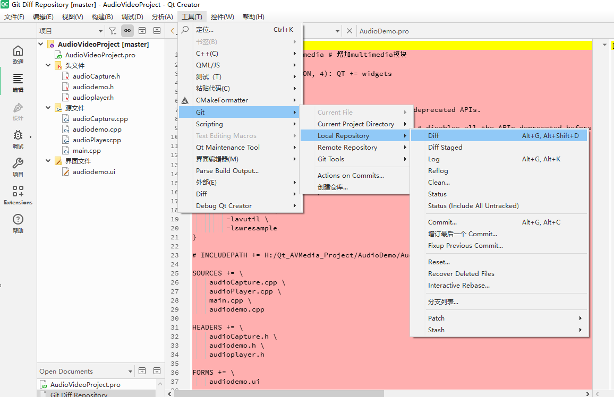Select Diff in Local Repository submenu
The image size is (614, 397).
pos(500,135)
